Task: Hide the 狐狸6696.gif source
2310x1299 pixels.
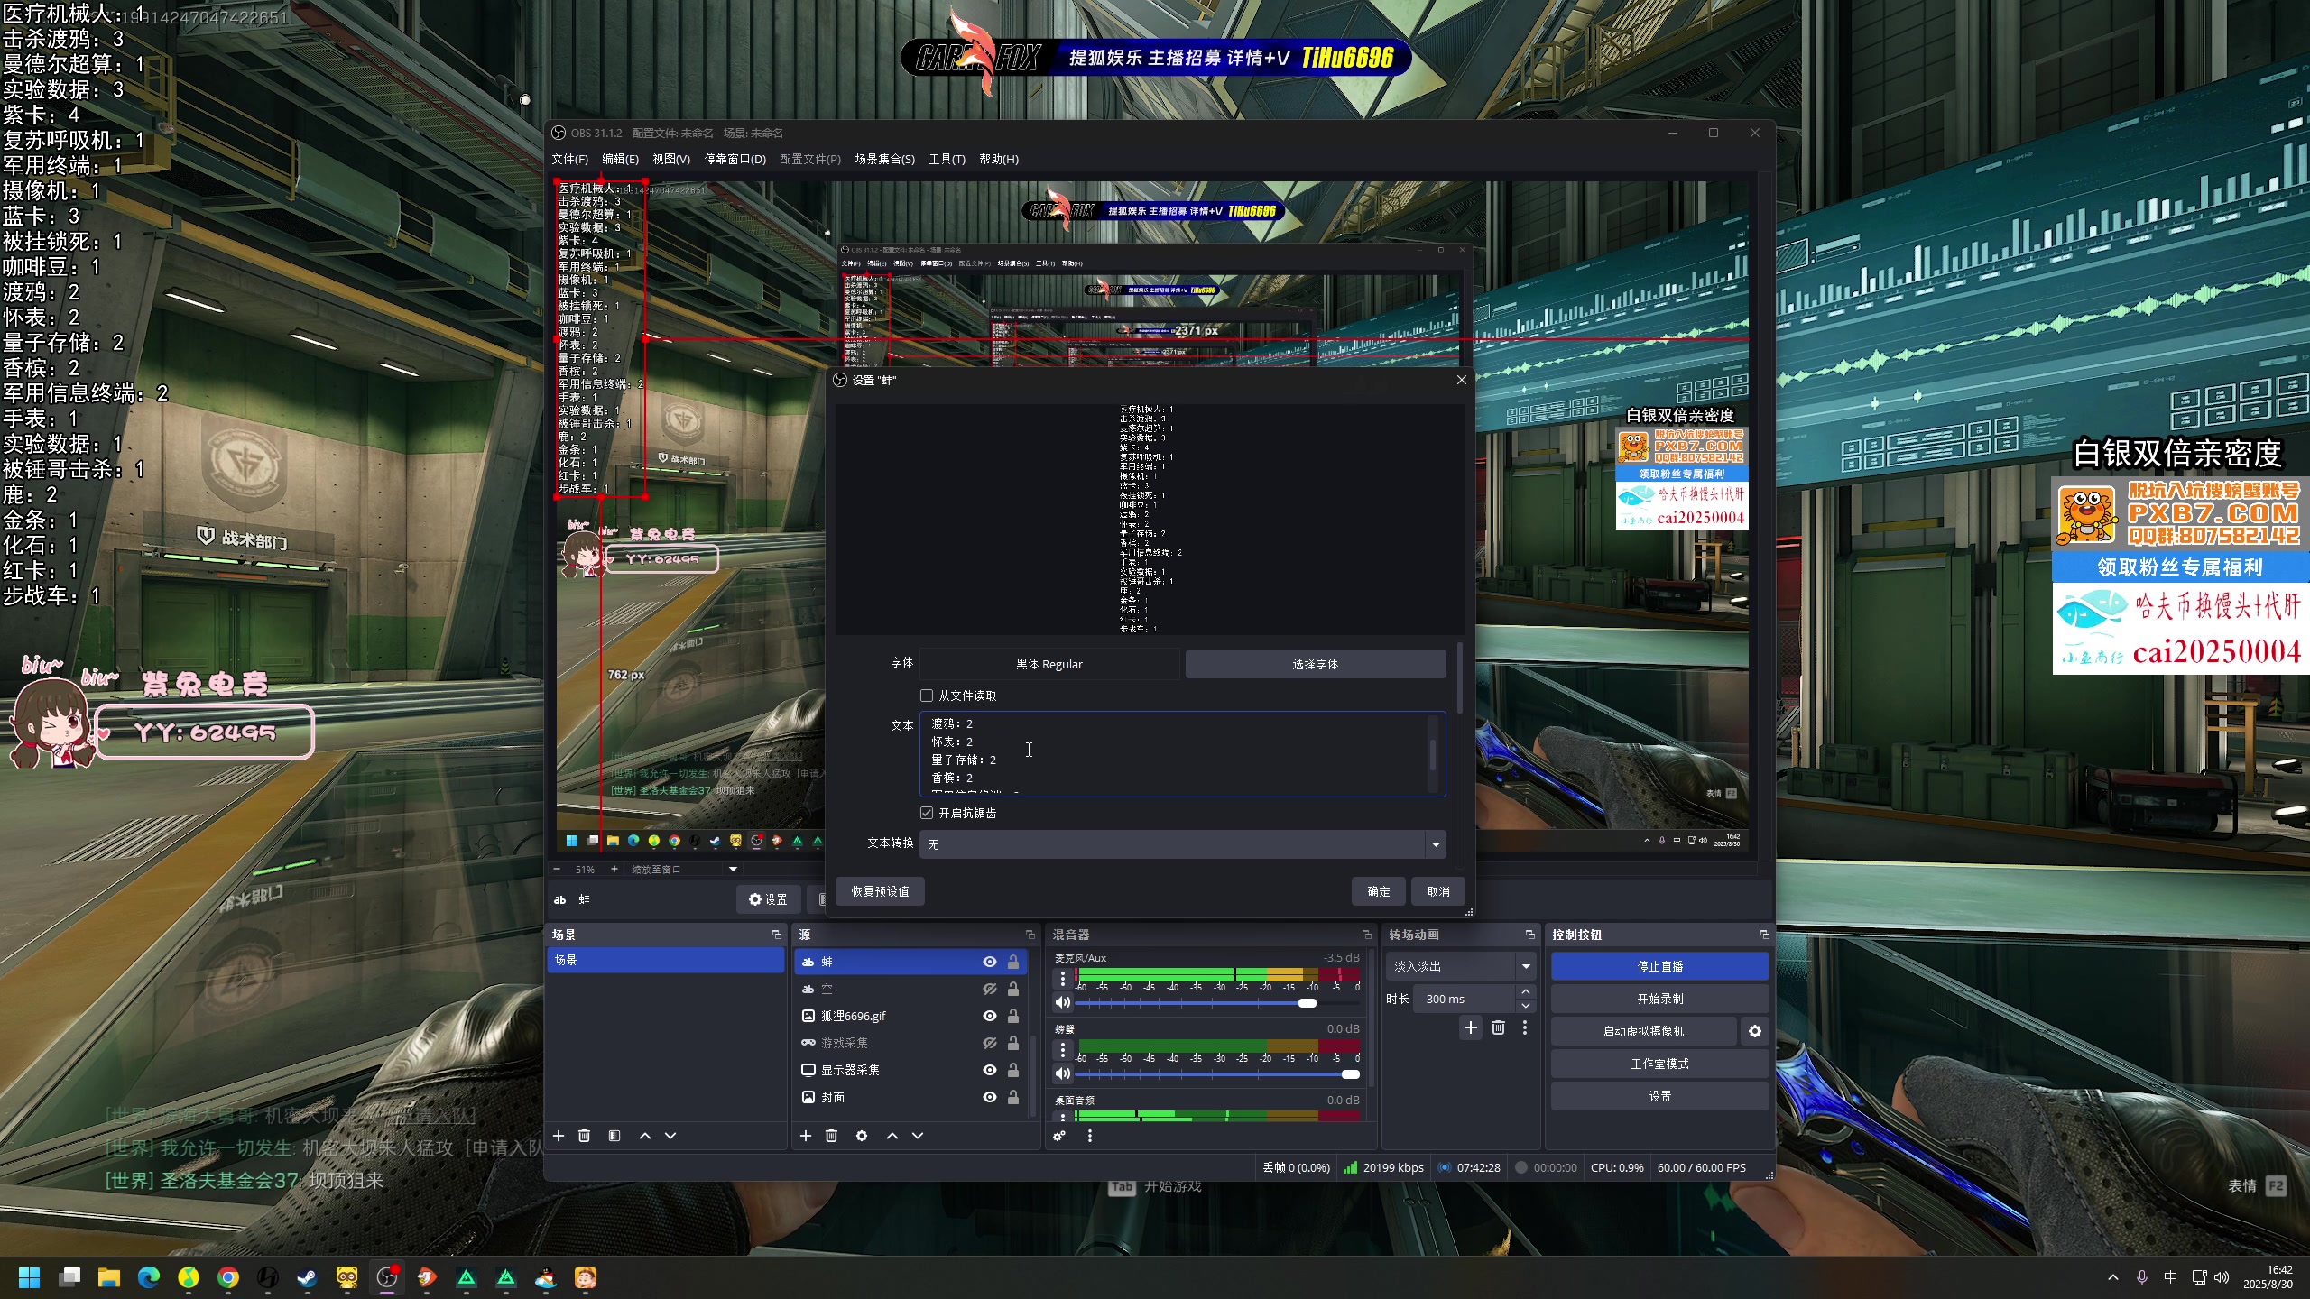Action: [990, 1016]
